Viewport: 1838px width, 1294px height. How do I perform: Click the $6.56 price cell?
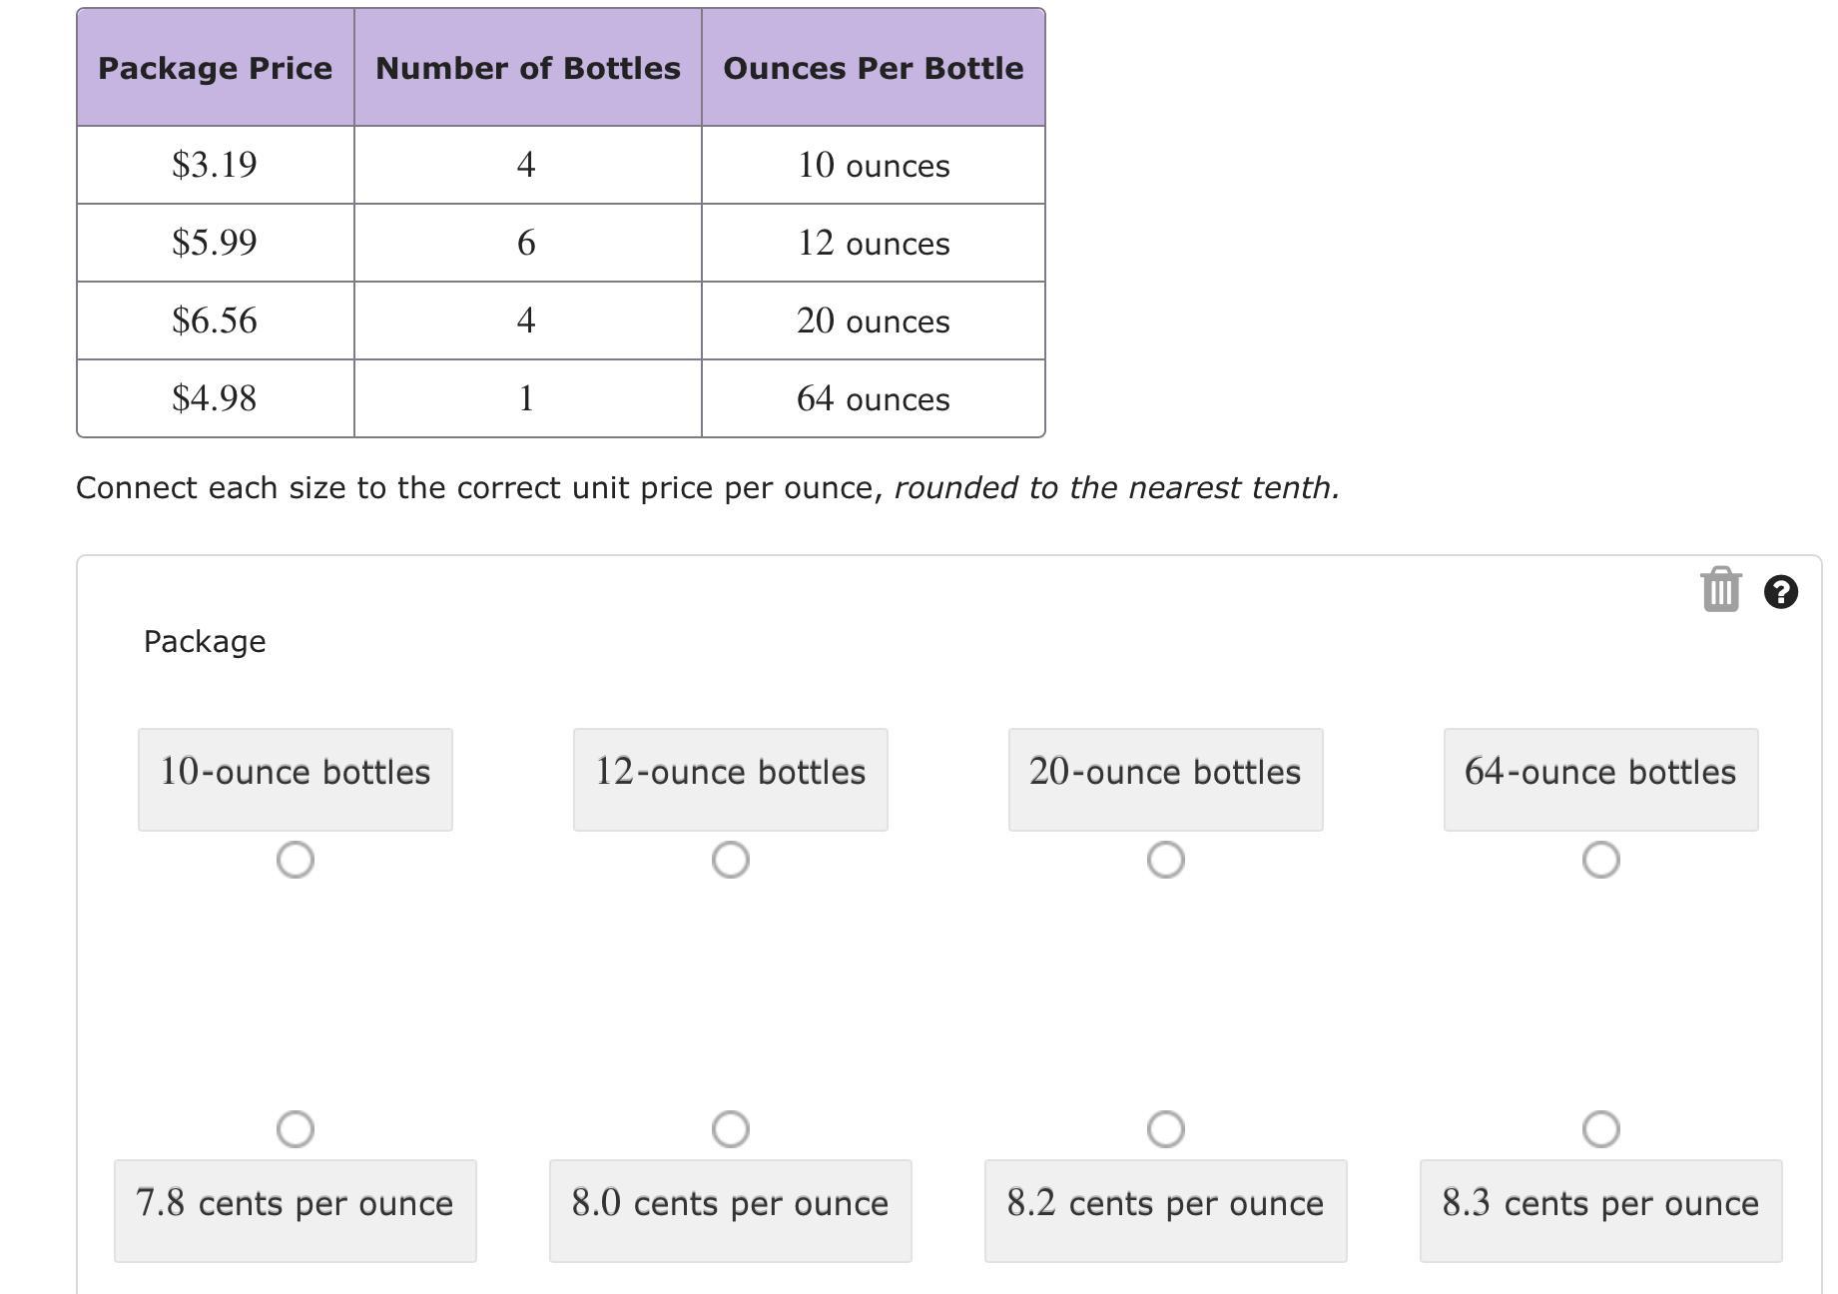pyautogui.click(x=215, y=321)
